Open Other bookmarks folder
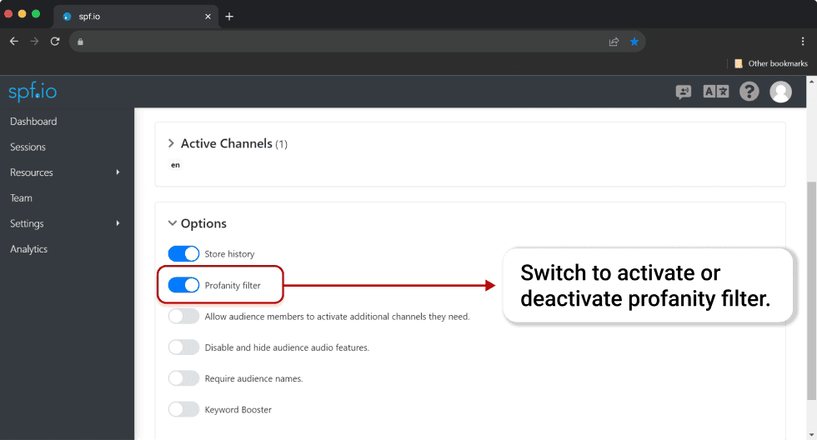 [770, 63]
